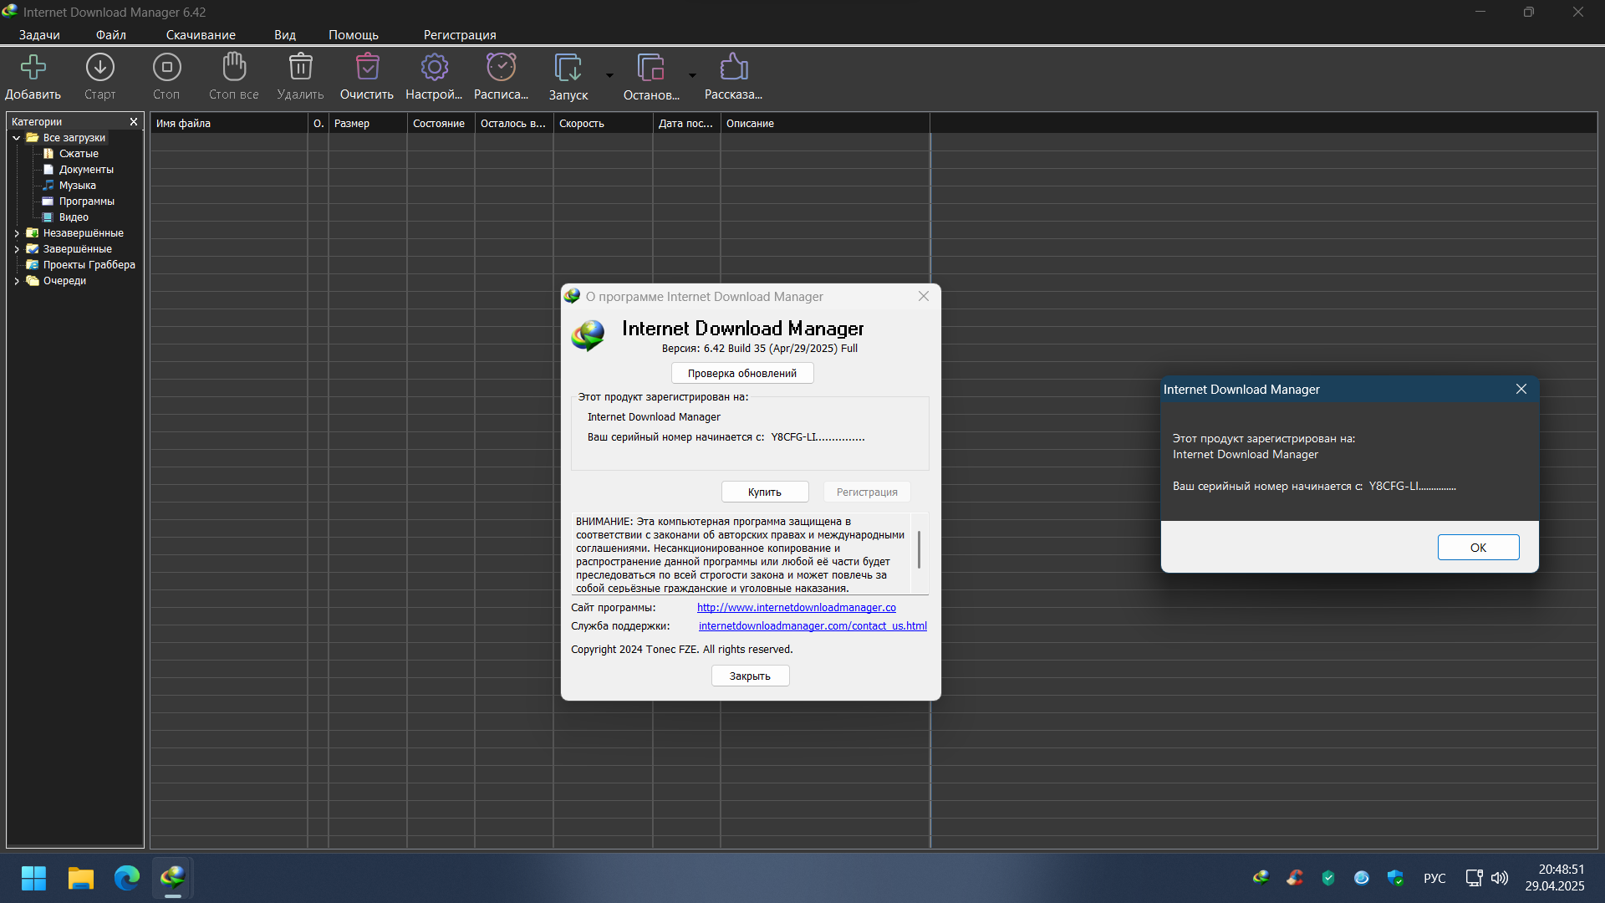The height and width of the screenshot is (903, 1605).
Task: Sort by Описание column header
Action: (x=825, y=124)
